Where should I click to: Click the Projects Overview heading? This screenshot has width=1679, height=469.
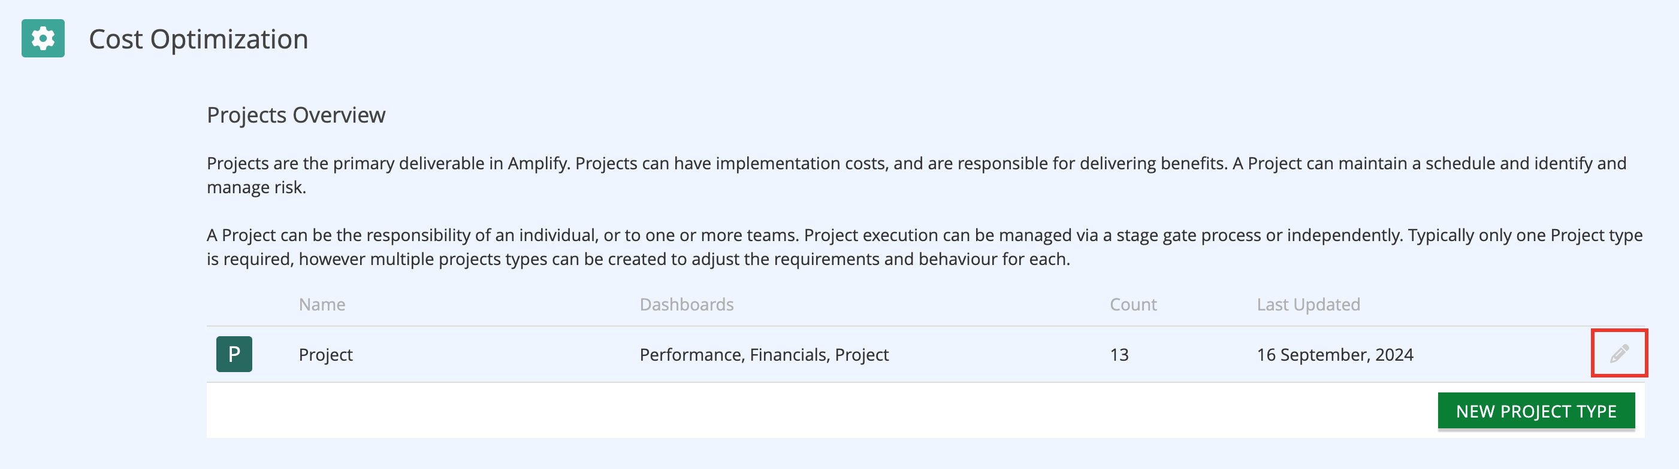[296, 114]
